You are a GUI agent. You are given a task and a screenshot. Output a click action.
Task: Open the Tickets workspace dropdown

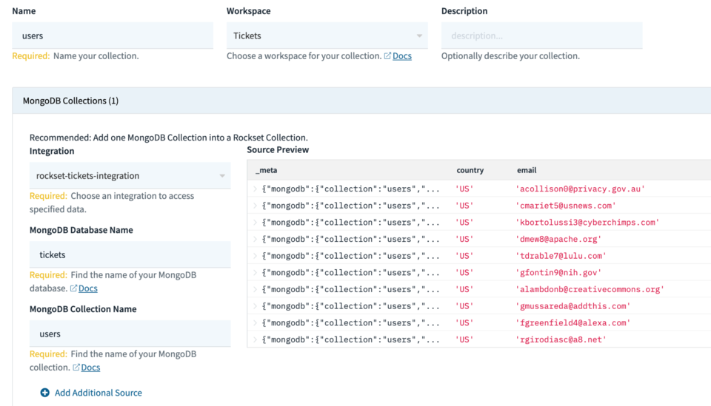coord(327,35)
